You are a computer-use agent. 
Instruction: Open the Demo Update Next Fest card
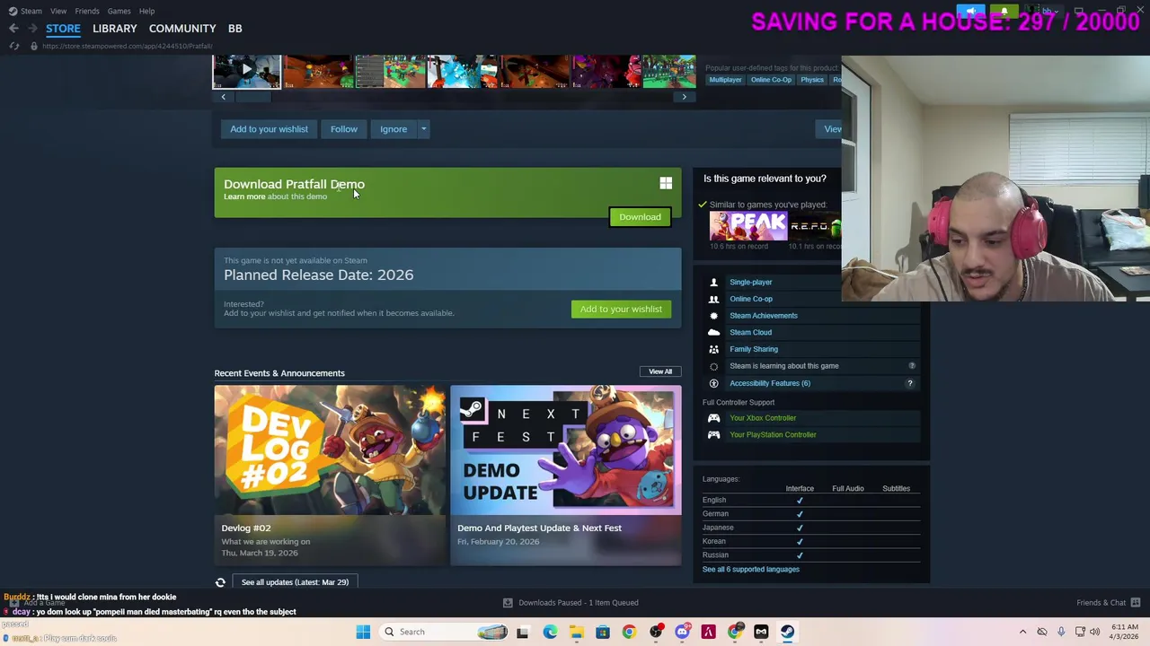coord(566,476)
